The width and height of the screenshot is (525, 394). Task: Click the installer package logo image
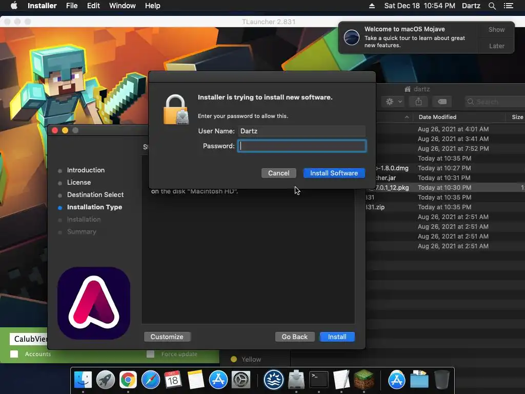tap(94, 303)
